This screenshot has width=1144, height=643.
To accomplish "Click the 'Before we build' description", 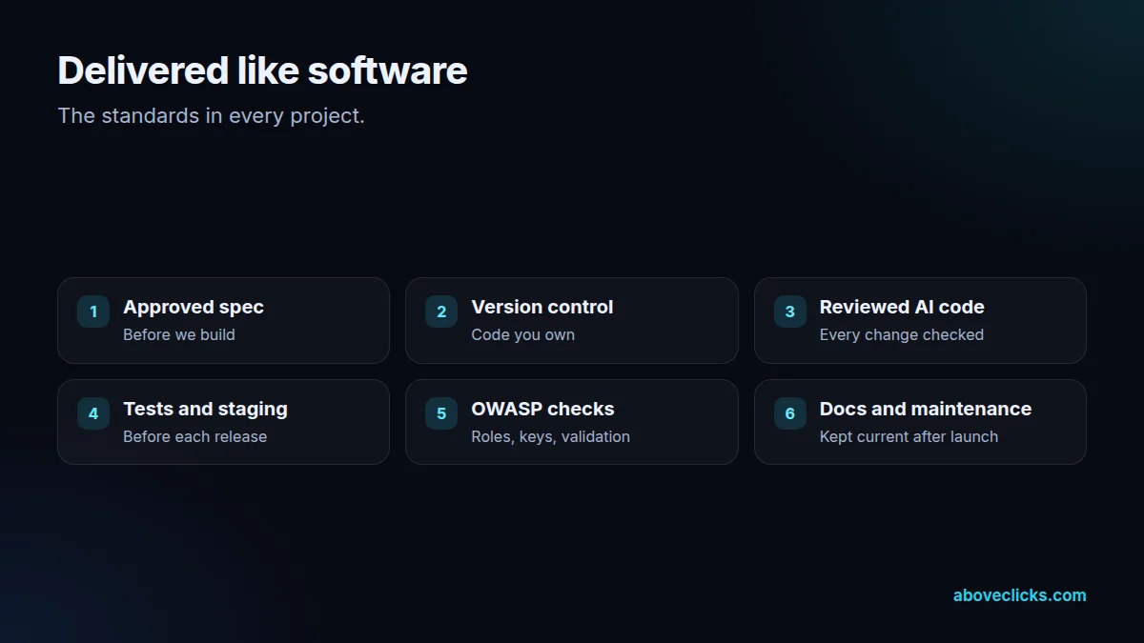I will click(179, 334).
